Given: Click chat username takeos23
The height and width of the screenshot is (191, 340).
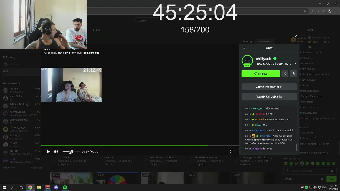Looking at the screenshot, I should coord(260,120).
